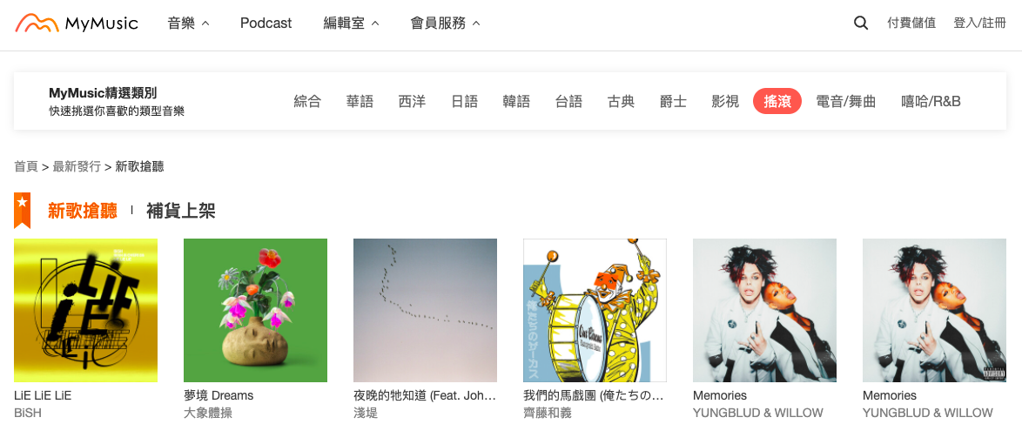The width and height of the screenshot is (1022, 431).
Task: Open the LiE LiE LiE album cover
Action: (85, 310)
